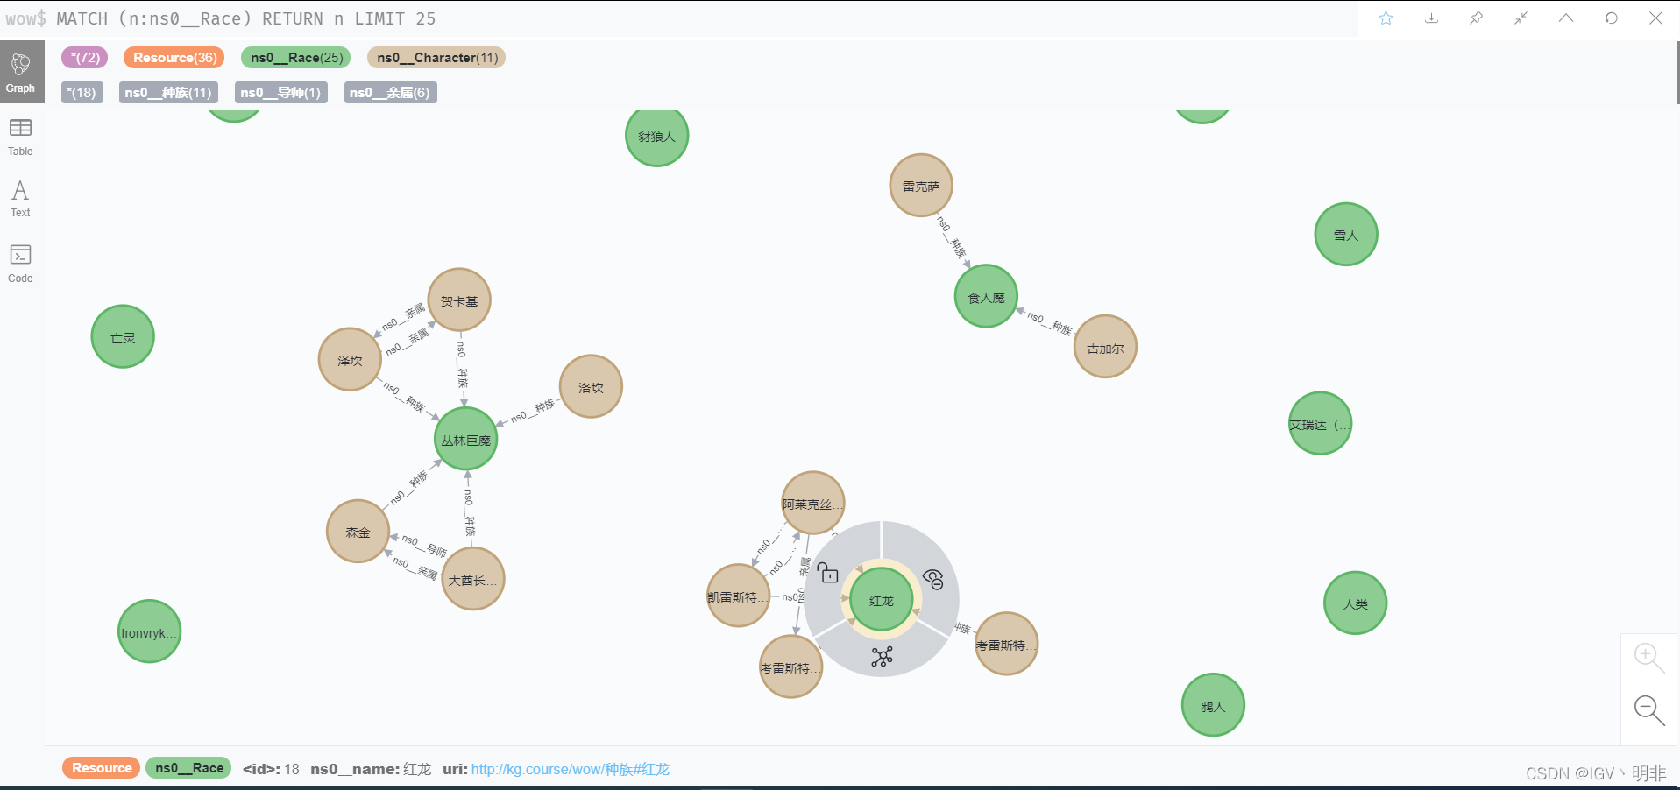Select the 森金 character node

coord(358,532)
